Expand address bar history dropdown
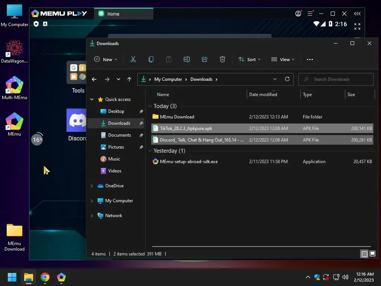 click(275, 79)
